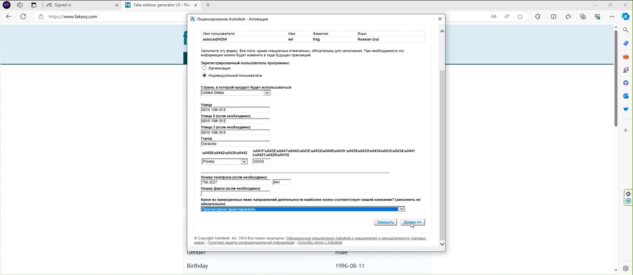Close the Autodesk activation dialog

click(x=440, y=19)
